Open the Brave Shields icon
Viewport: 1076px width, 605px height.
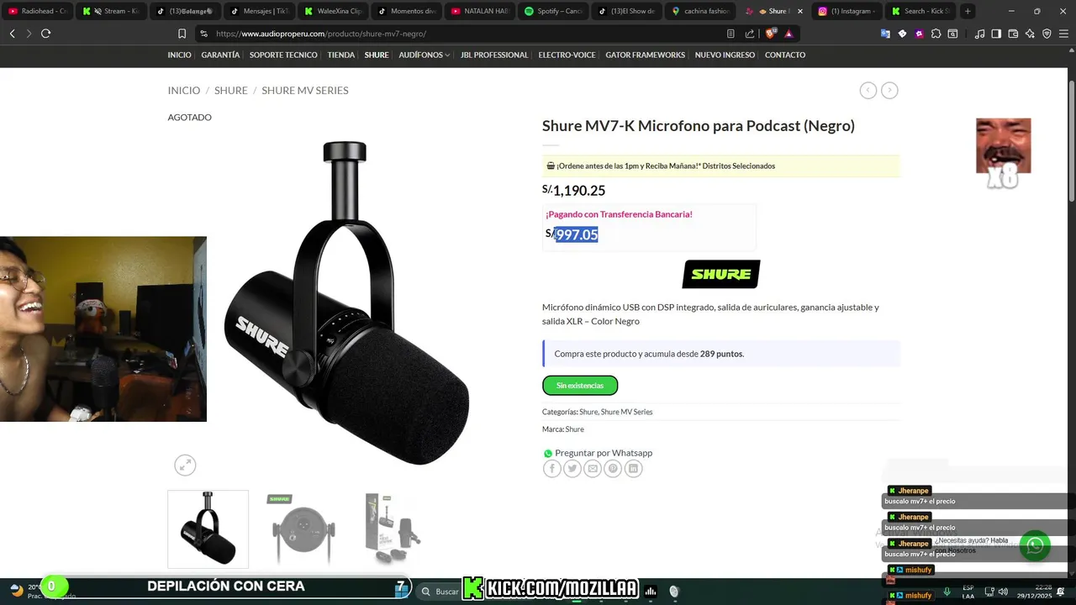(770, 34)
